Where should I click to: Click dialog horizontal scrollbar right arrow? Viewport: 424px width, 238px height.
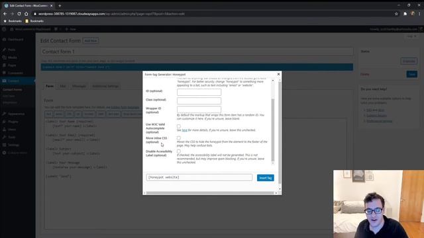click(x=276, y=193)
